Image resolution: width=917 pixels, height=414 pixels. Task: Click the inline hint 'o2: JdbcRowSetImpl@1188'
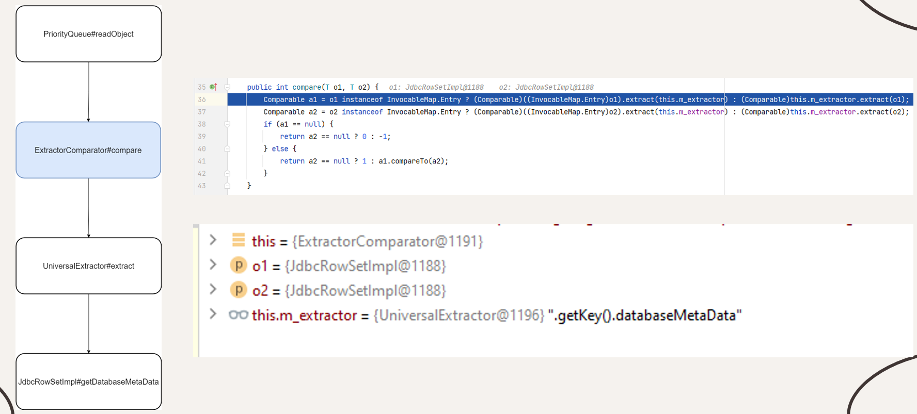point(546,87)
